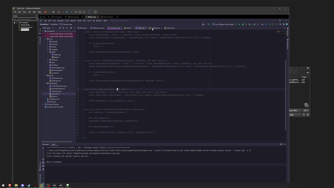Close the Character.cpp editor tab
334x188 pixels.
(121, 28)
